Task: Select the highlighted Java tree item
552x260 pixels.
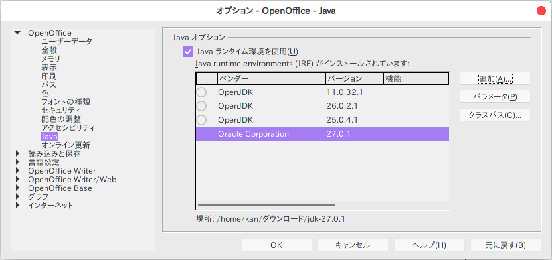Action: [49, 137]
